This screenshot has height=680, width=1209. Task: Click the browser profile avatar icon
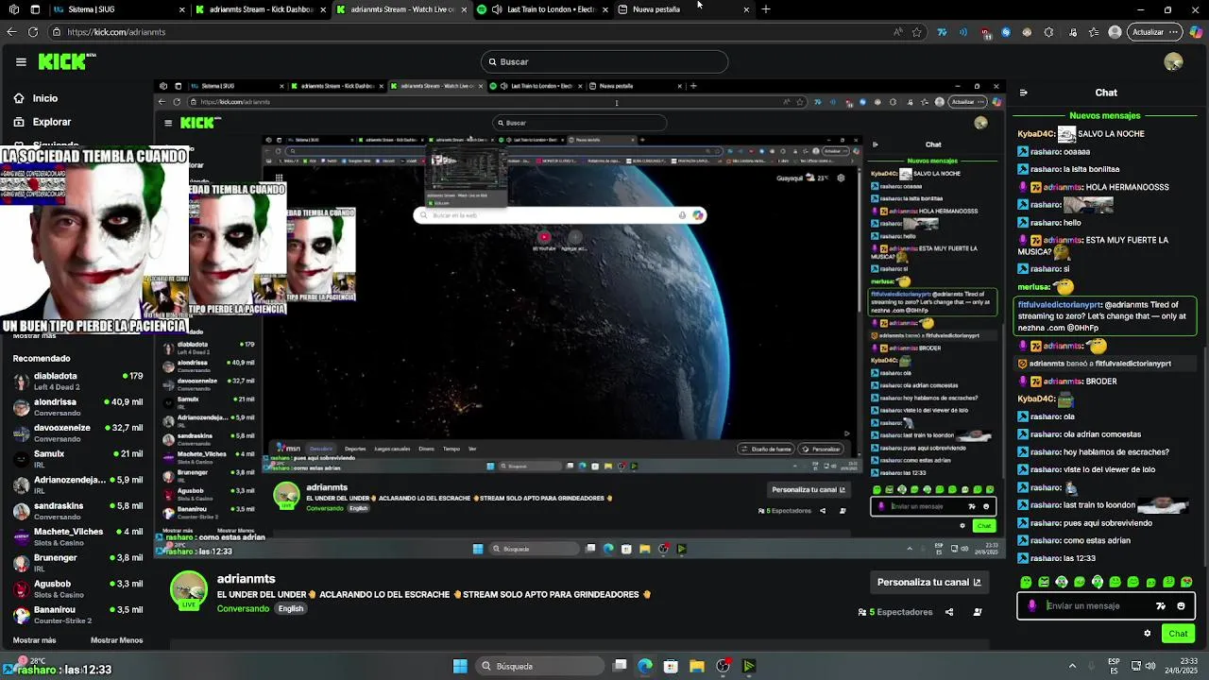click(1115, 32)
